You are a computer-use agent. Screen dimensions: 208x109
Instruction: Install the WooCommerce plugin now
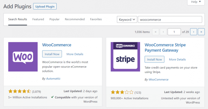pyautogui.click(x=52, y=54)
